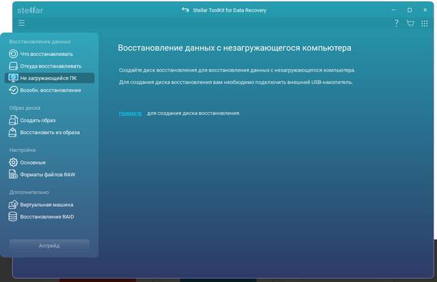Close the Stellar Toolkit window
437x282 pixels.
point(425,10)
